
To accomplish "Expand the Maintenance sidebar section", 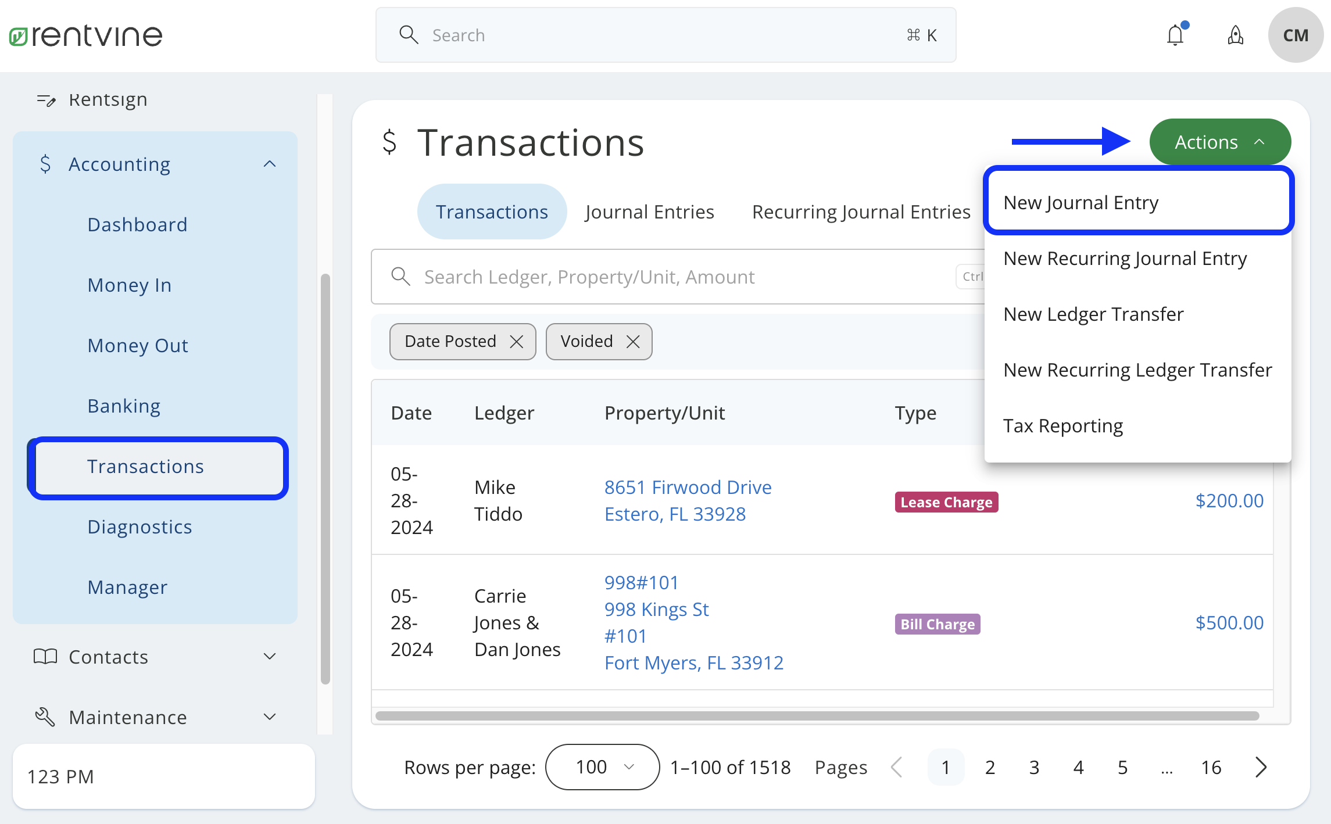I will point(269,717).
